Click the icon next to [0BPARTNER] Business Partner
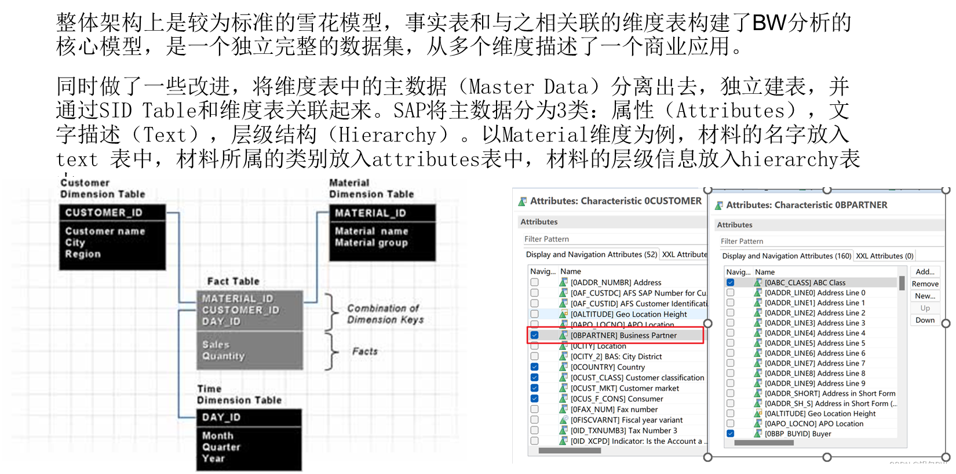The image size is (956, 474). pyautogui.click(x=563, y=335)
